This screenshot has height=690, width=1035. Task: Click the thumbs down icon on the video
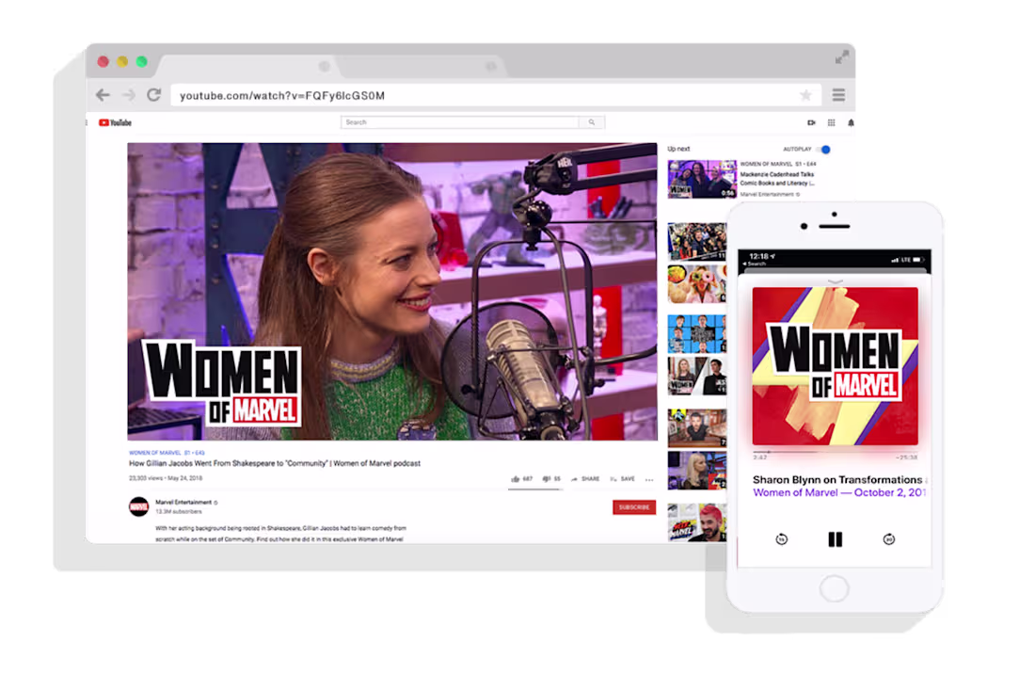(x=546, y=478)
